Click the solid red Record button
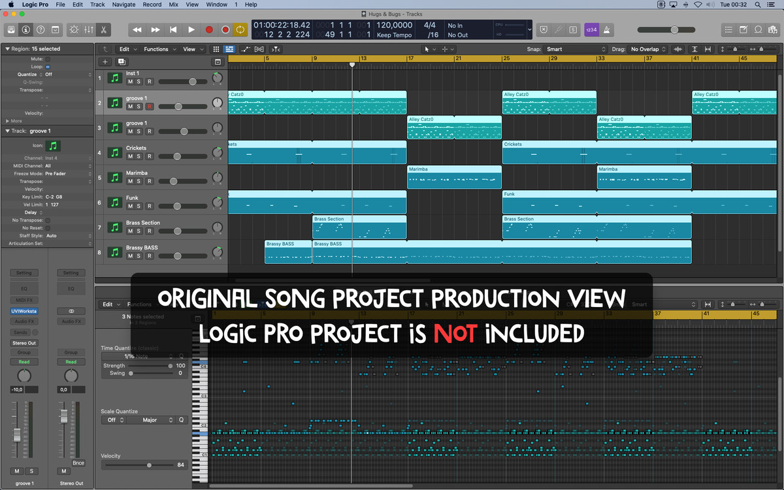The width and height of the screenshot is (784, 490). [x=209, y=29]
